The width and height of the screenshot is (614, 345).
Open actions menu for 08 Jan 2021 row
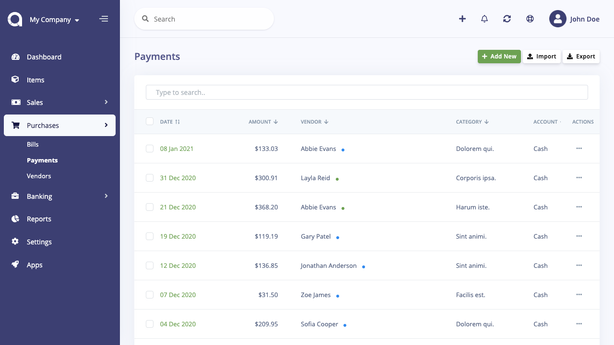pos(579,149)
